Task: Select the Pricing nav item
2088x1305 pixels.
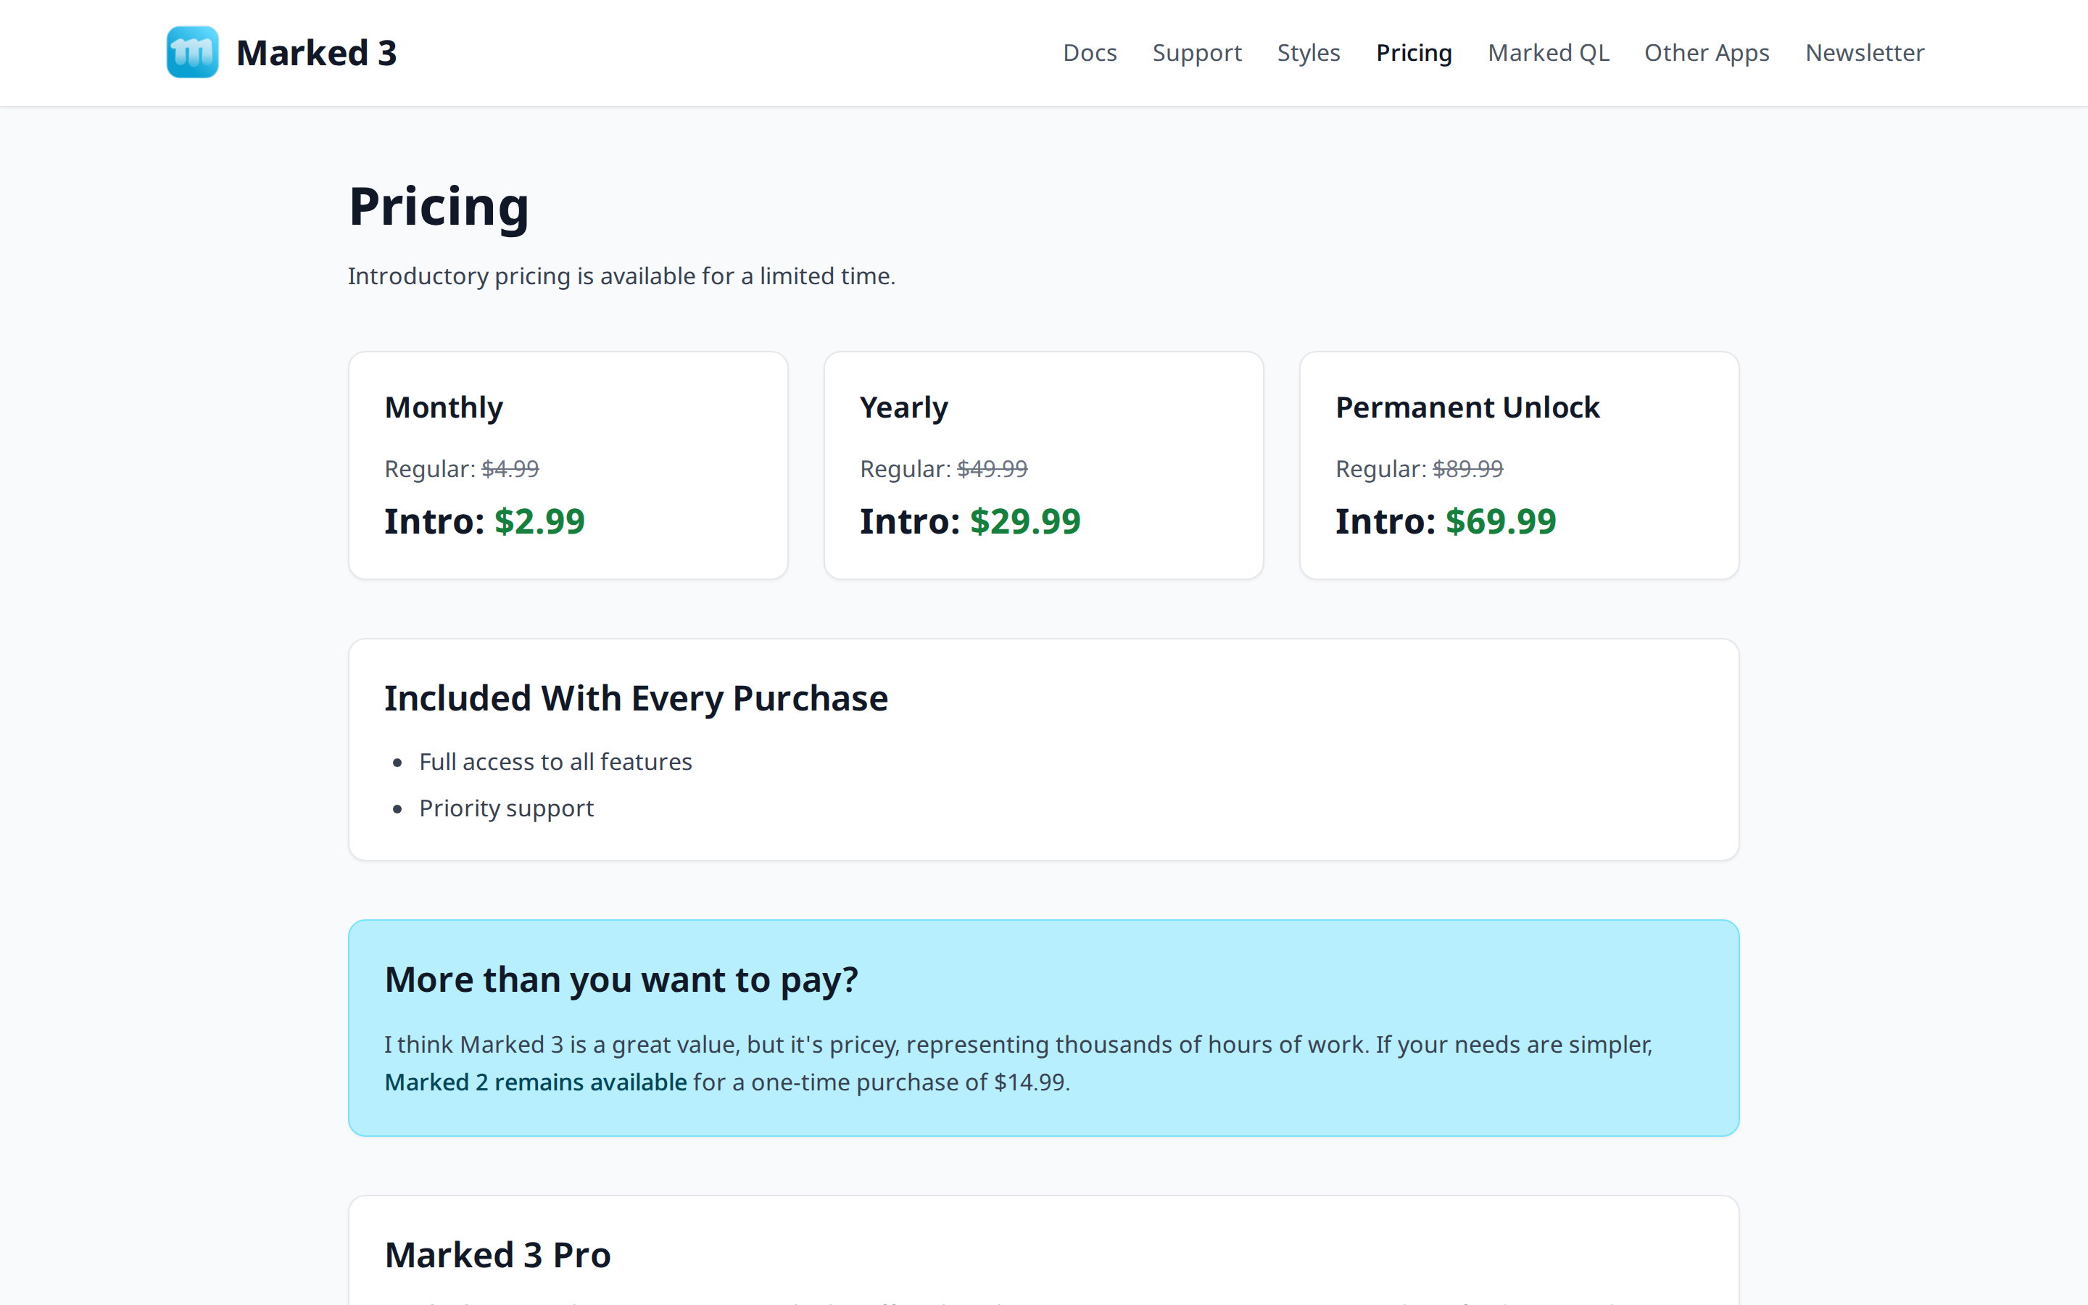Action: click(x=1413, y=53)
